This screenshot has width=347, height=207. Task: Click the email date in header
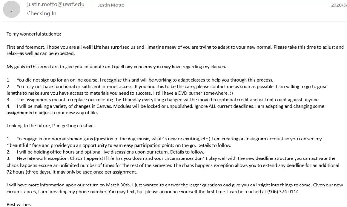[x=339, y=5]
